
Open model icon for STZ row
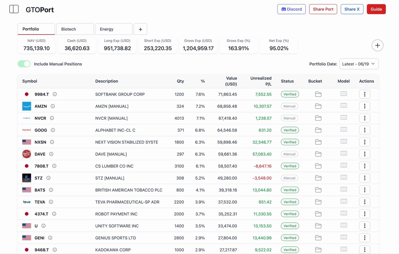tap(344, 177)
